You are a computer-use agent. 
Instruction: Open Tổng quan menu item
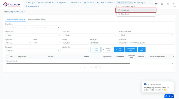30,3
